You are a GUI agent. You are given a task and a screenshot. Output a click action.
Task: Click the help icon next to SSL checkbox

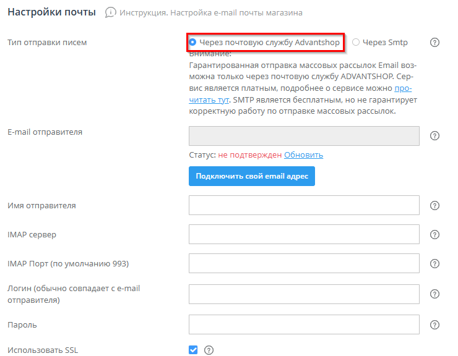click(209, 350)
